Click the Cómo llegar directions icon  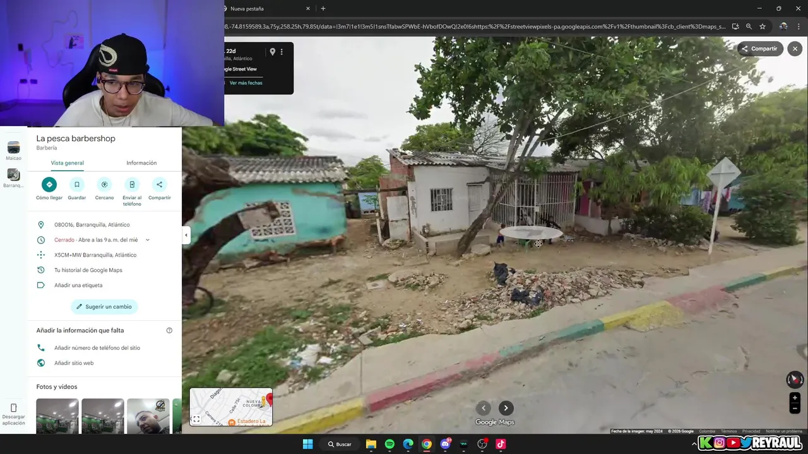(49, 185)
